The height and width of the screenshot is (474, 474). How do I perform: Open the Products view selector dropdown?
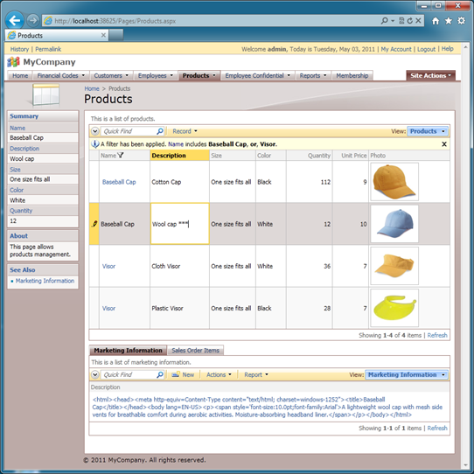[x=428, y=131]
